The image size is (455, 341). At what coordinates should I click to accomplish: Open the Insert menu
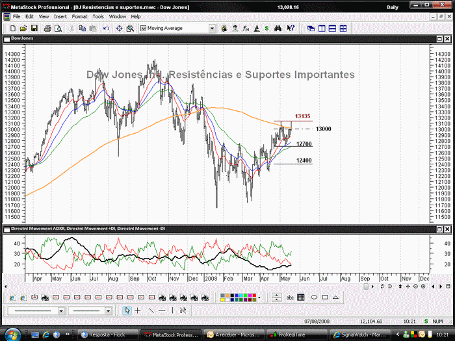point(60,17)
